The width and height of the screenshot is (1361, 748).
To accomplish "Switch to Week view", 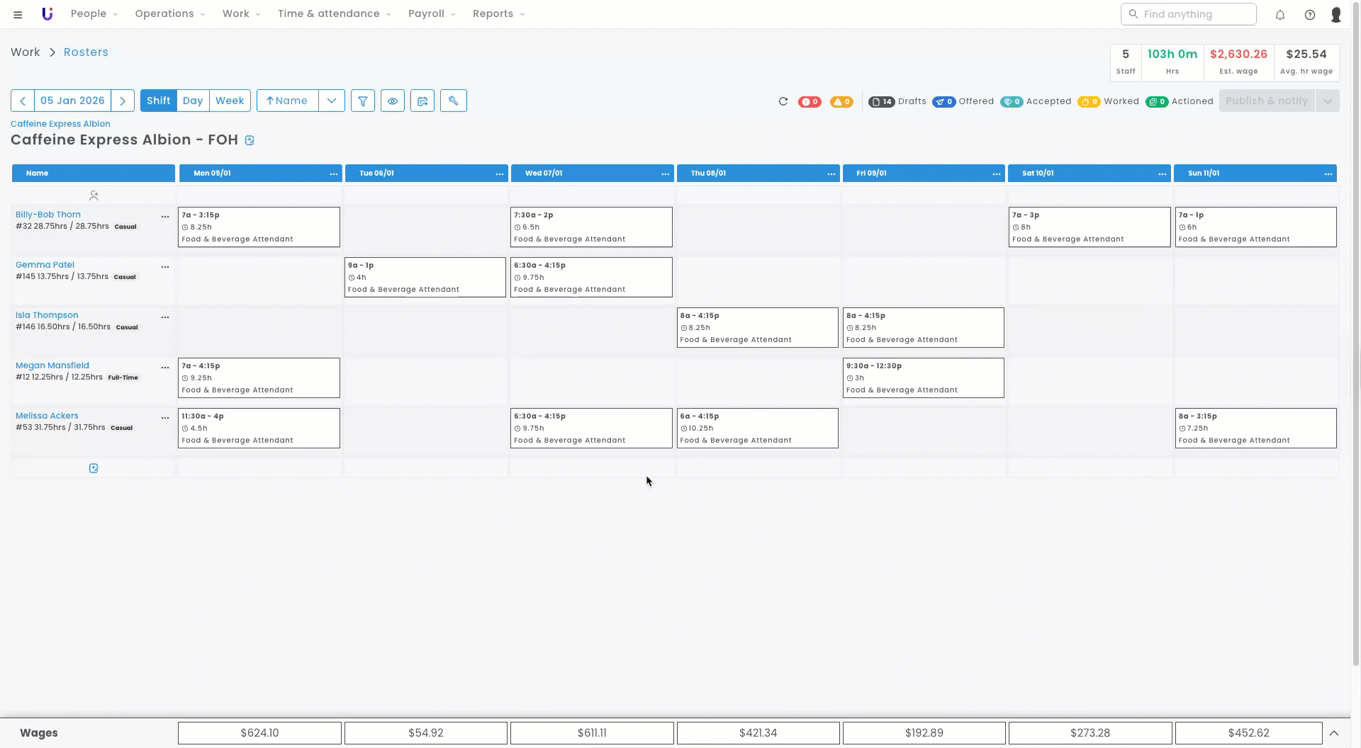I will [x=230, y=101].
